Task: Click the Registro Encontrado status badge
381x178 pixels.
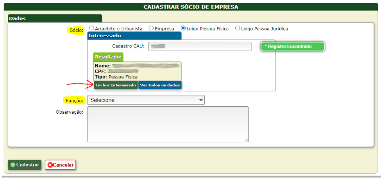Action: click(292, 46)
